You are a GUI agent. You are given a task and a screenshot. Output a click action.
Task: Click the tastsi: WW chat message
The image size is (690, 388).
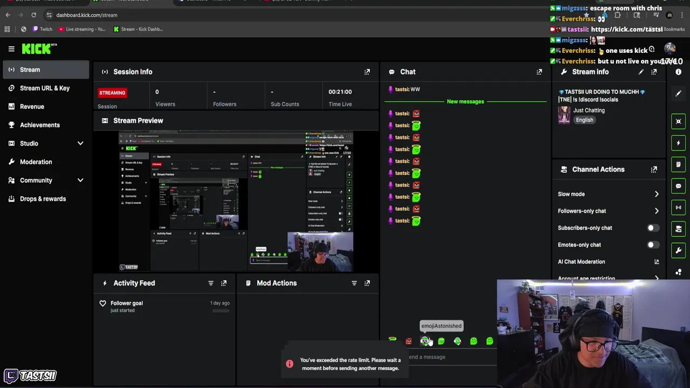404,89
